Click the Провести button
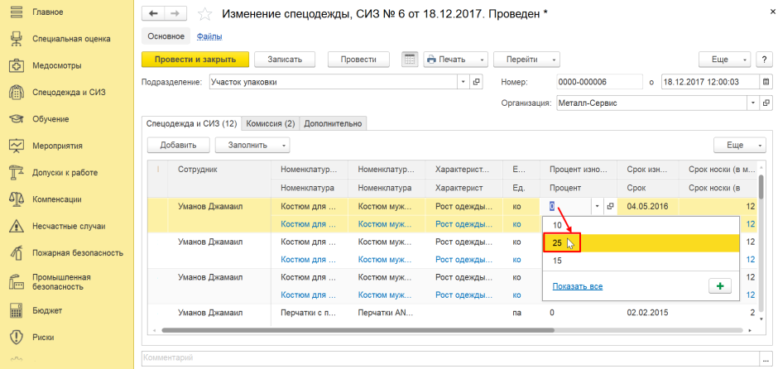 [x=358, y=60]
